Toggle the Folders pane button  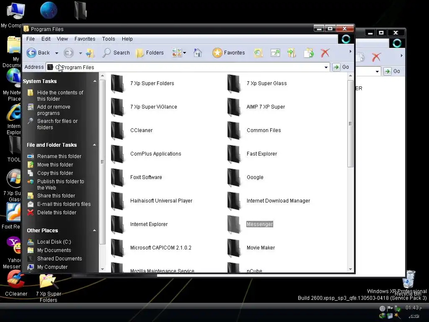150,53
